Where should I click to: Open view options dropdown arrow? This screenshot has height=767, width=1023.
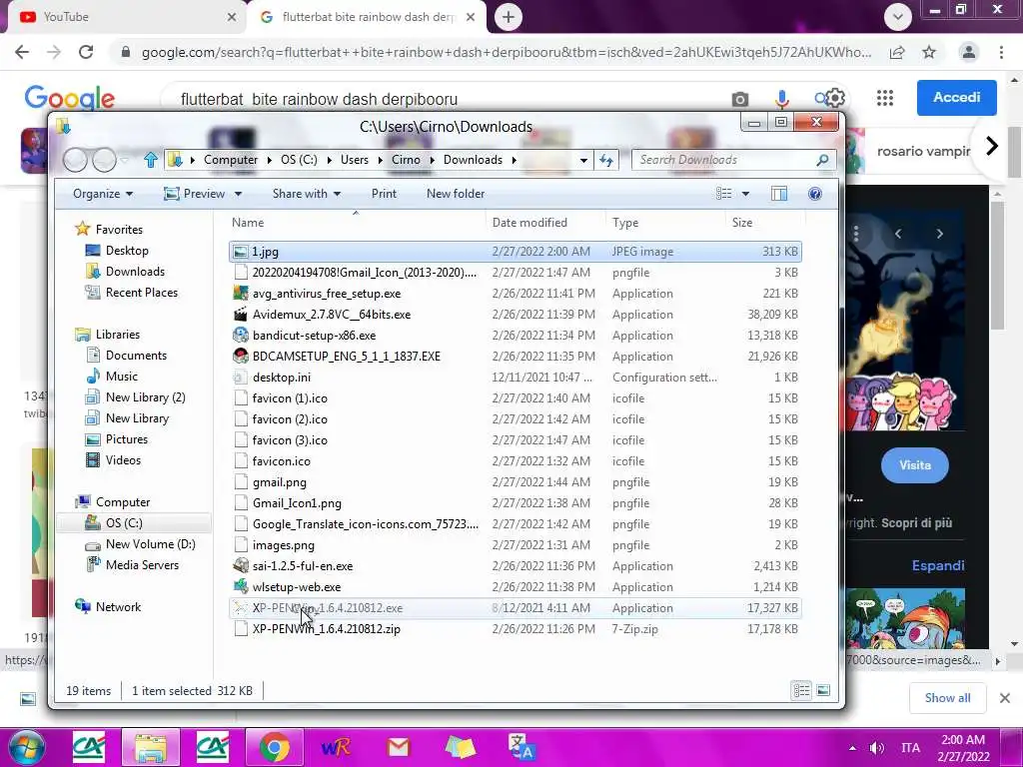(x=745, y=194)
